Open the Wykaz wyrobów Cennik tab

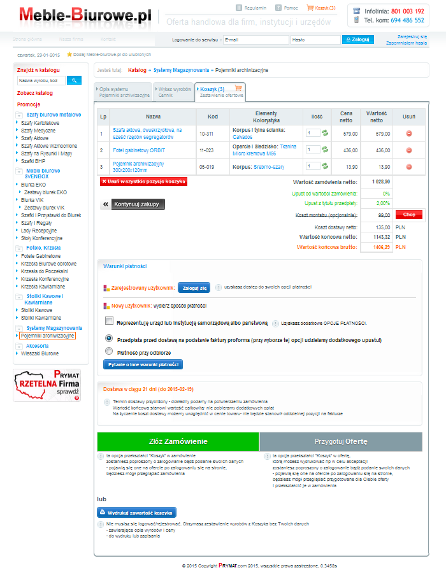[174, 92]
